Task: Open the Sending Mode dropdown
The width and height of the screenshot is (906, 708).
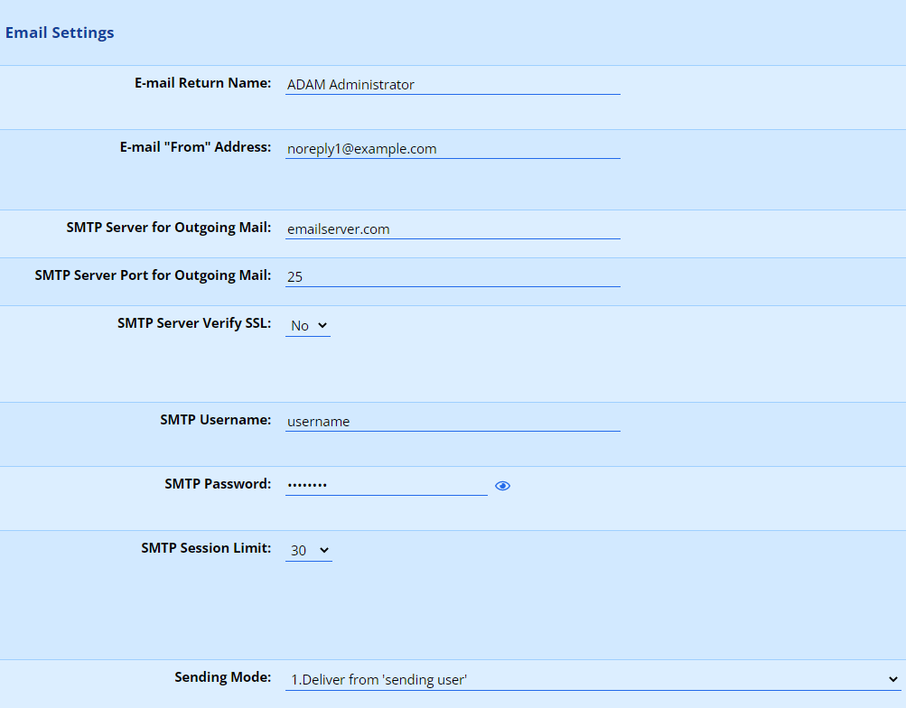Action: [x=593, y=679]
